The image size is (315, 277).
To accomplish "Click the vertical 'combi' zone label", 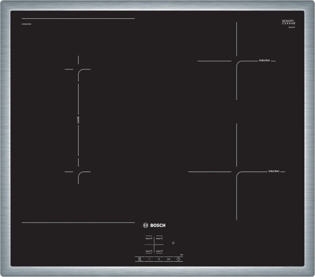I will pos(78,120).
